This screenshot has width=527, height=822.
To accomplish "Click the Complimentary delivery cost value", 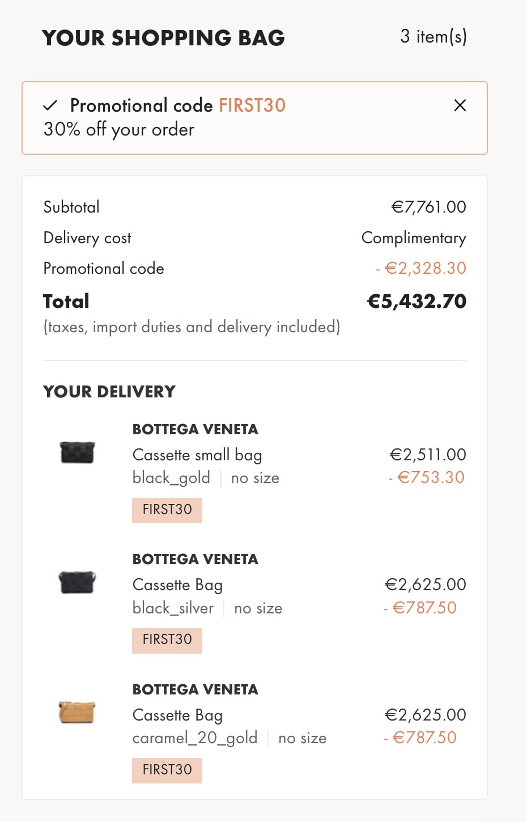I will (x=414, y=238).
